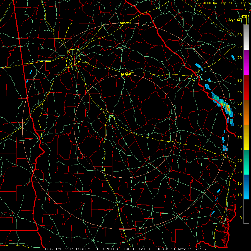Screen dimensions: 251x251
Task: Select the 0 value on the VIL scale
Action: [x=241, y=218]
